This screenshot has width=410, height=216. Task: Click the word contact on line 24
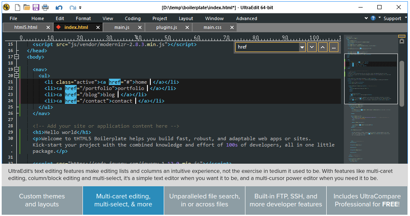pyautogui.click(x=122, y=101)
